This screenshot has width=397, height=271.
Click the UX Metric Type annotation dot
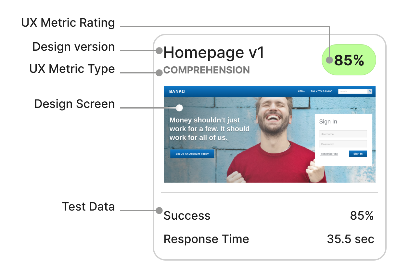(159, 73)
